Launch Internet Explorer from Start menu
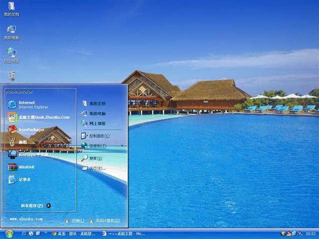Viewport: 319px width, 239px height. [x=28, y=105]
